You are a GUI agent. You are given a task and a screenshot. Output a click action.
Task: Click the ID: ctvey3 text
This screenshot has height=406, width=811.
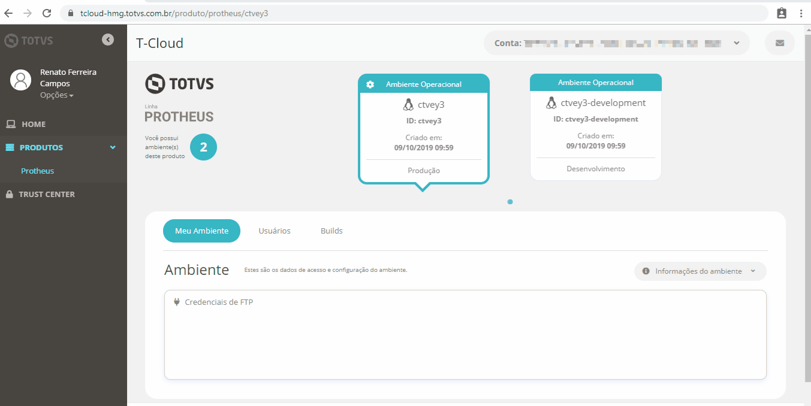point(424,121)
